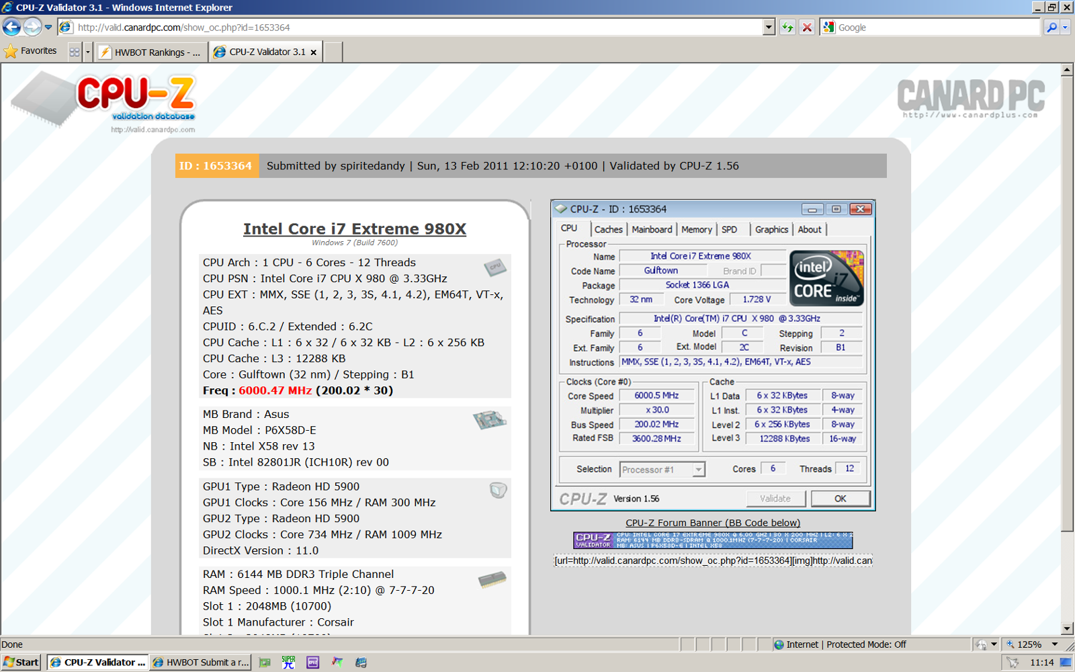Click the green chip taskbar icon
1075x672 pixels.
click(265, 662)
